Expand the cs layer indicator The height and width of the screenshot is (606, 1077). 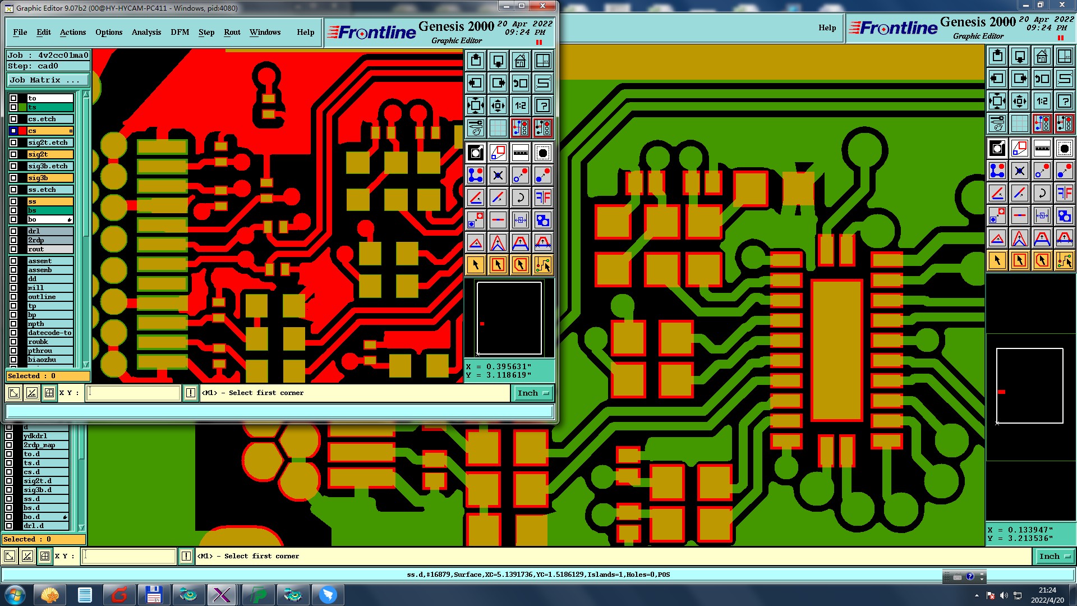[x=71, y=131]
